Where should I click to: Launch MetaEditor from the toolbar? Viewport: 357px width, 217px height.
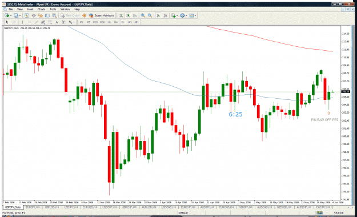click(x=84, y=15)
